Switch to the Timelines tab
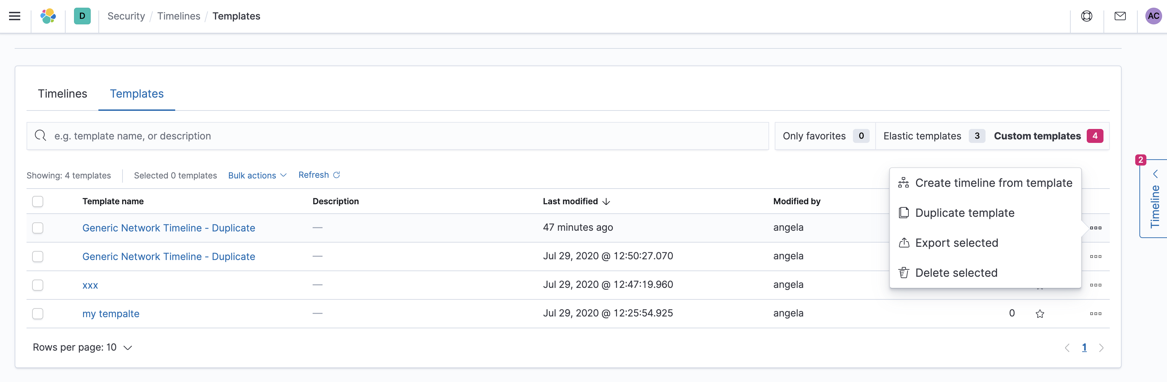Screen dimensions: 1167x382 click(62, 94)
